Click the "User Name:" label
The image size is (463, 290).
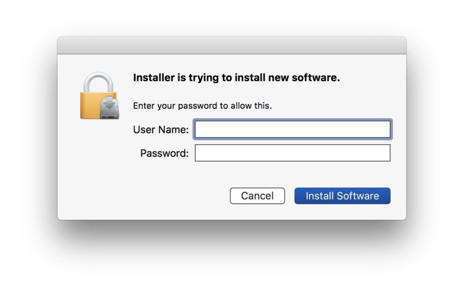[x=161, y=130]
